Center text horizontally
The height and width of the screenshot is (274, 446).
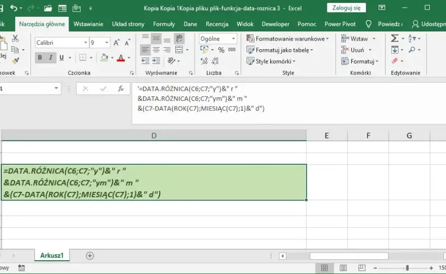(x=156, y=50)
